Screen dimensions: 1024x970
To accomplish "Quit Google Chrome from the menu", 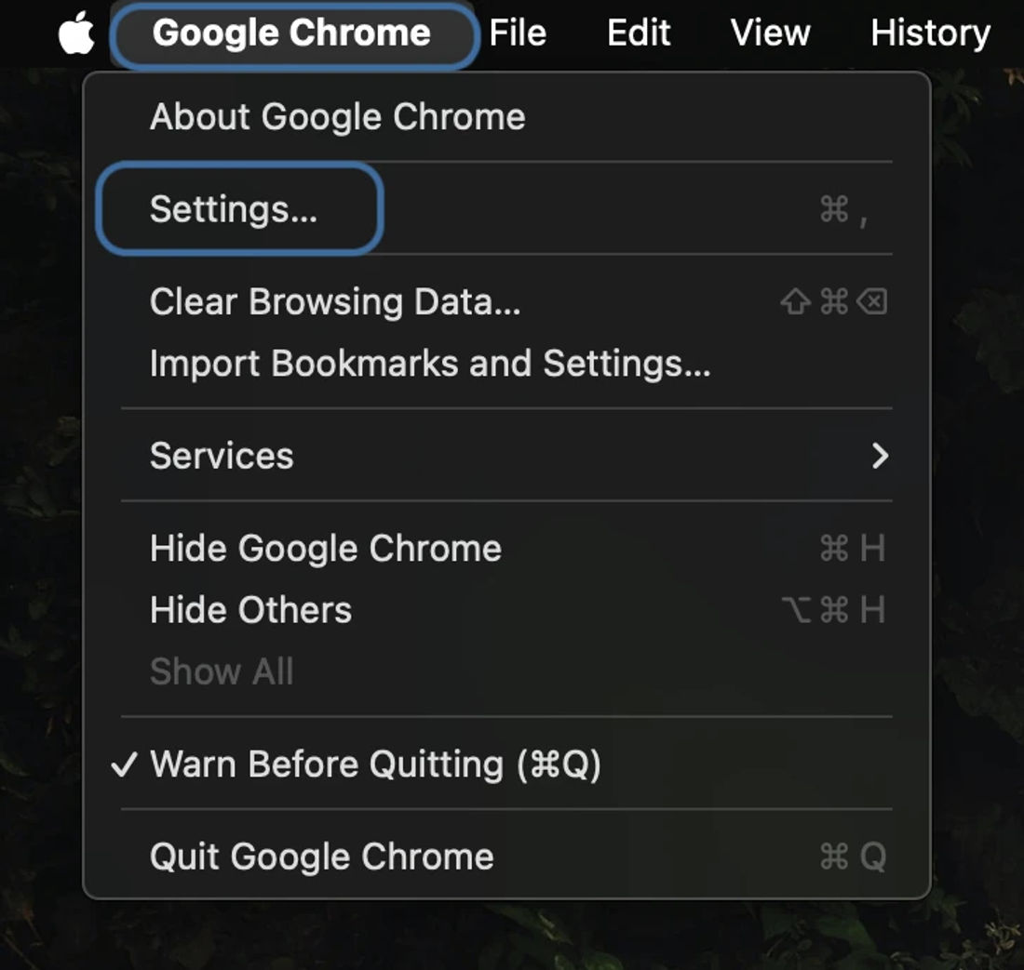I will click(x=506, y=857).
